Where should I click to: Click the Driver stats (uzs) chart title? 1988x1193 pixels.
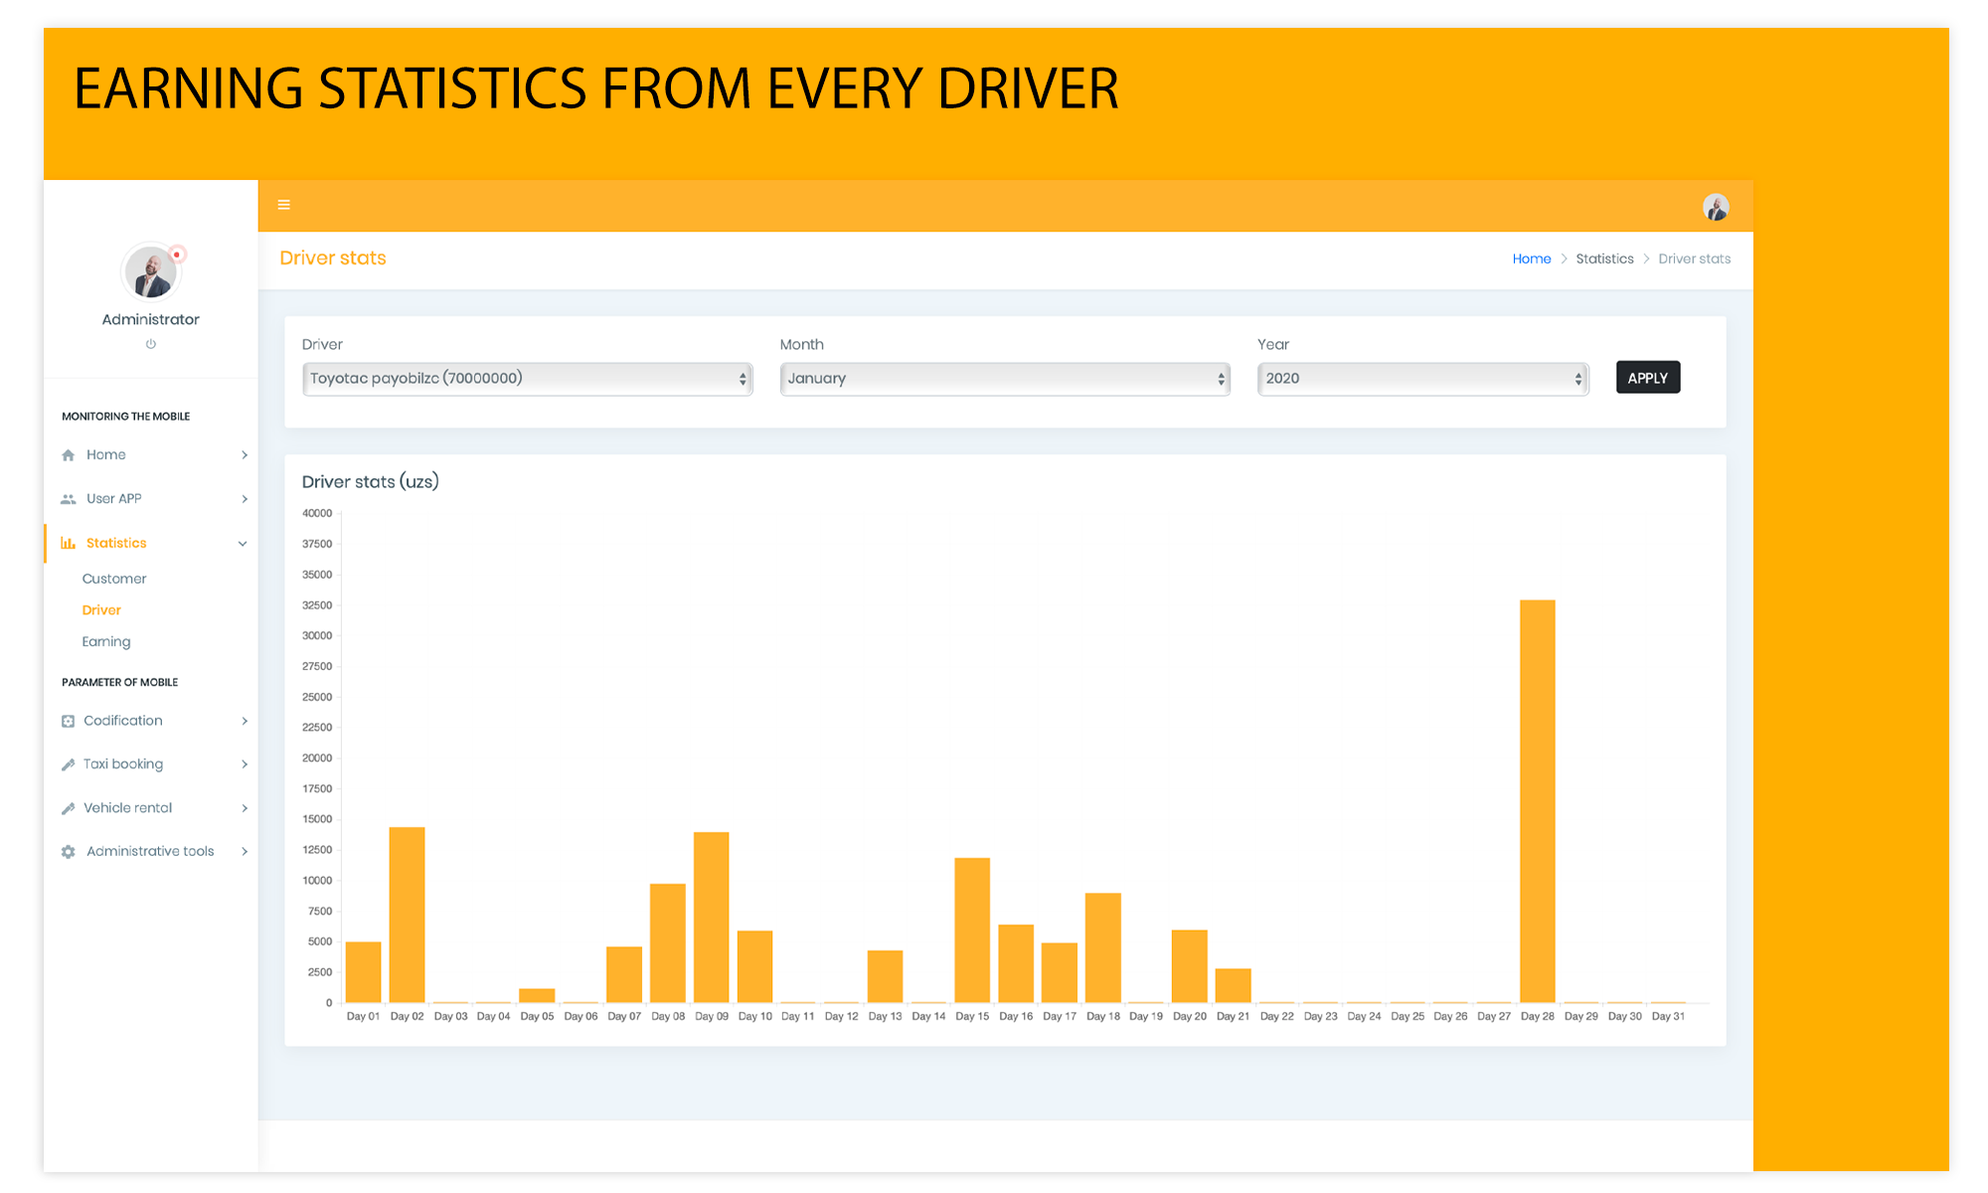click(370, 482)
